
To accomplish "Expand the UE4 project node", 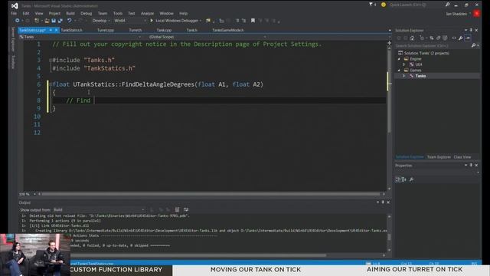I will tap(404, 64).
